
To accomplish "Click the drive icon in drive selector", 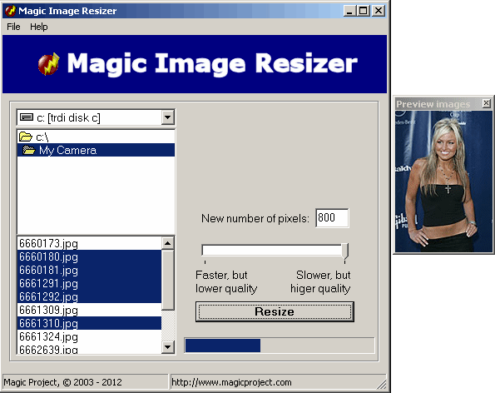I will point(26,117).
